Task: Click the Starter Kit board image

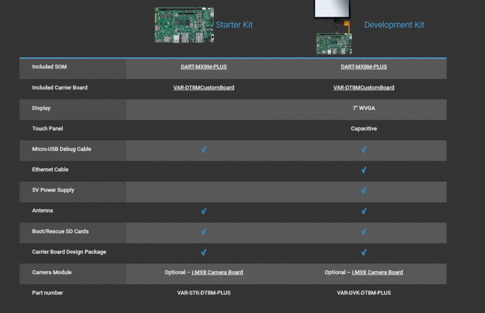Action: click(184, 25)
